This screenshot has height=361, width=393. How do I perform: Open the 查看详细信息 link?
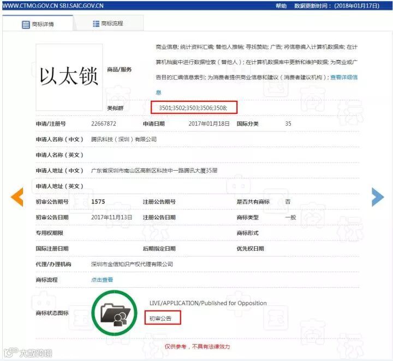pos(344,77)
